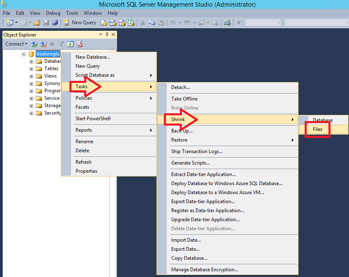Screen dimensions: 349x277
Task: Select Files in the Shrink submenu
Action: coord(323,129)
